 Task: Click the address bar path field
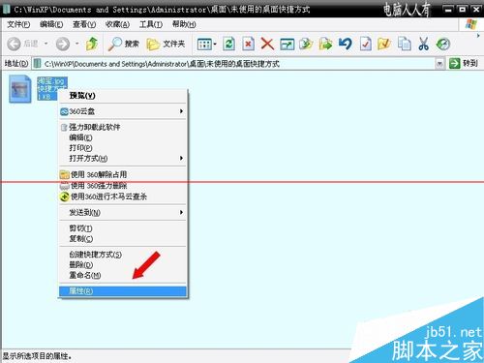(234, 64)
